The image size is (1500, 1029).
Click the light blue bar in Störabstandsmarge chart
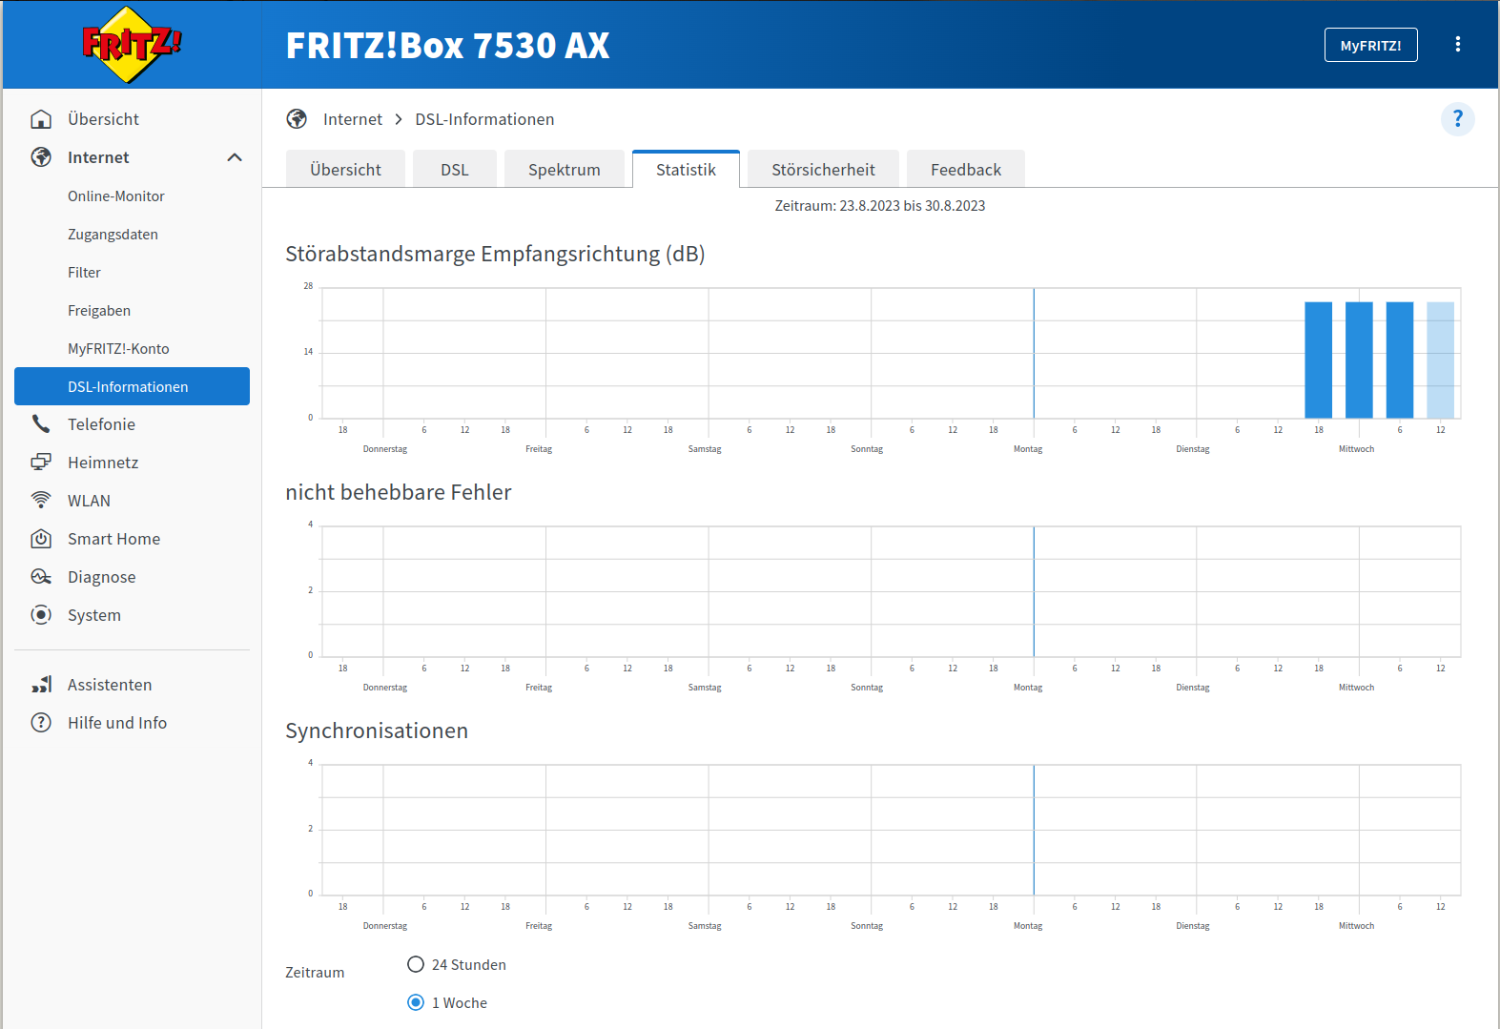click(1440, 360)
